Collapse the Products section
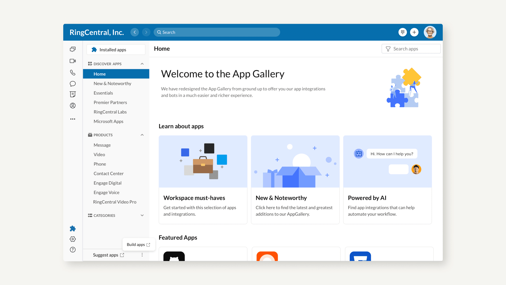 pyautogui.click(x=142, y=135)
